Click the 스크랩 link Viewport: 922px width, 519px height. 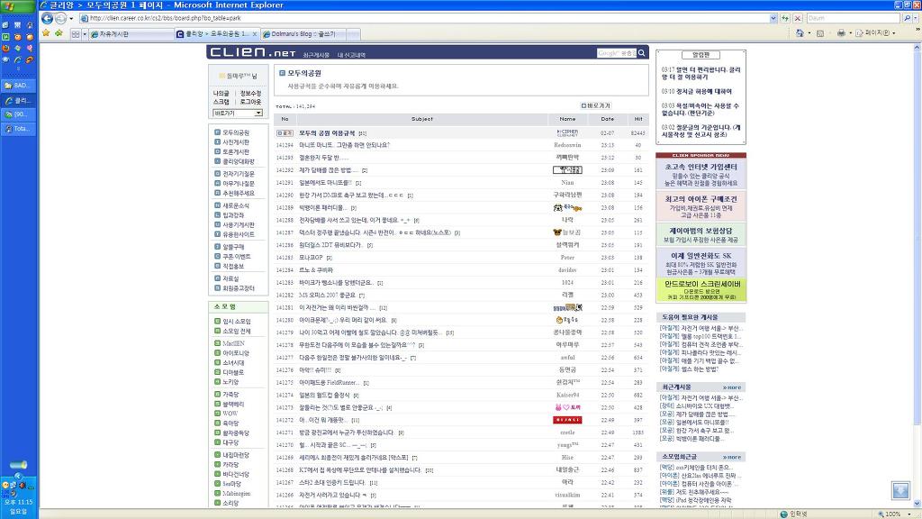click(x=221, y=102)
